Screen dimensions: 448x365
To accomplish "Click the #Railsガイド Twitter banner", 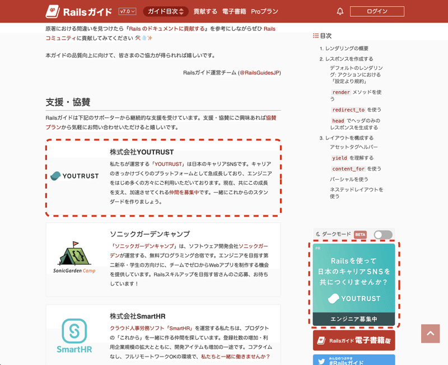I will [354, 360].
